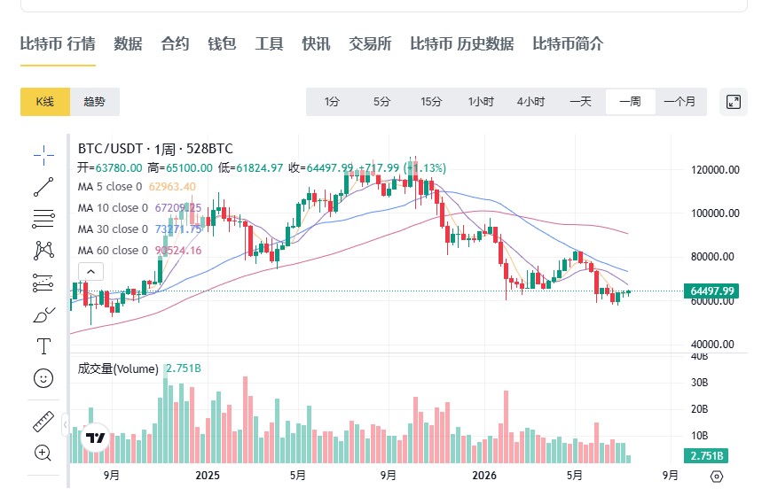The width and height of the screenshot is (762, 504).
Task: Switch chart to K线 mode
Action: click(45, 102)
